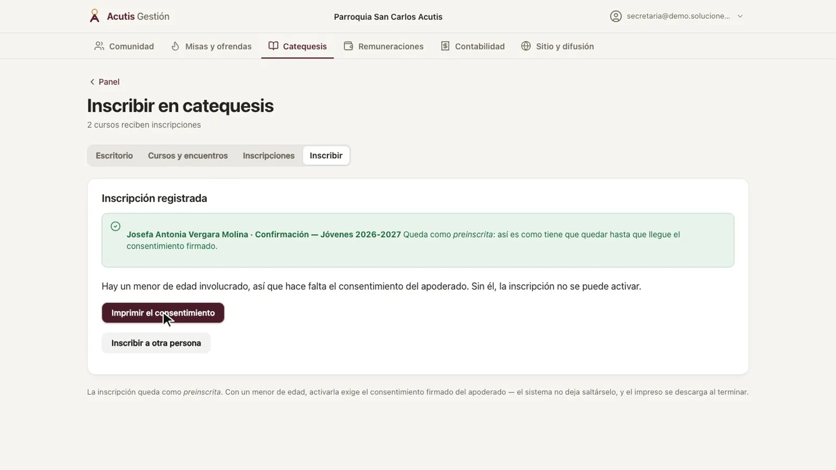Click the Sitio y difusión globe icon
The width and height of the screenshot is (836, 470).
(x=526, y=46)
